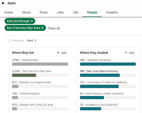Switch to the Posts tab
Image resolution: width=142 pixels, height=113 pixels.
point(44,12)
